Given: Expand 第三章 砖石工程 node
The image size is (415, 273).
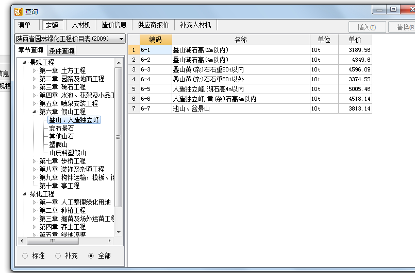Looking at the screenshot, I should (34, 87).
